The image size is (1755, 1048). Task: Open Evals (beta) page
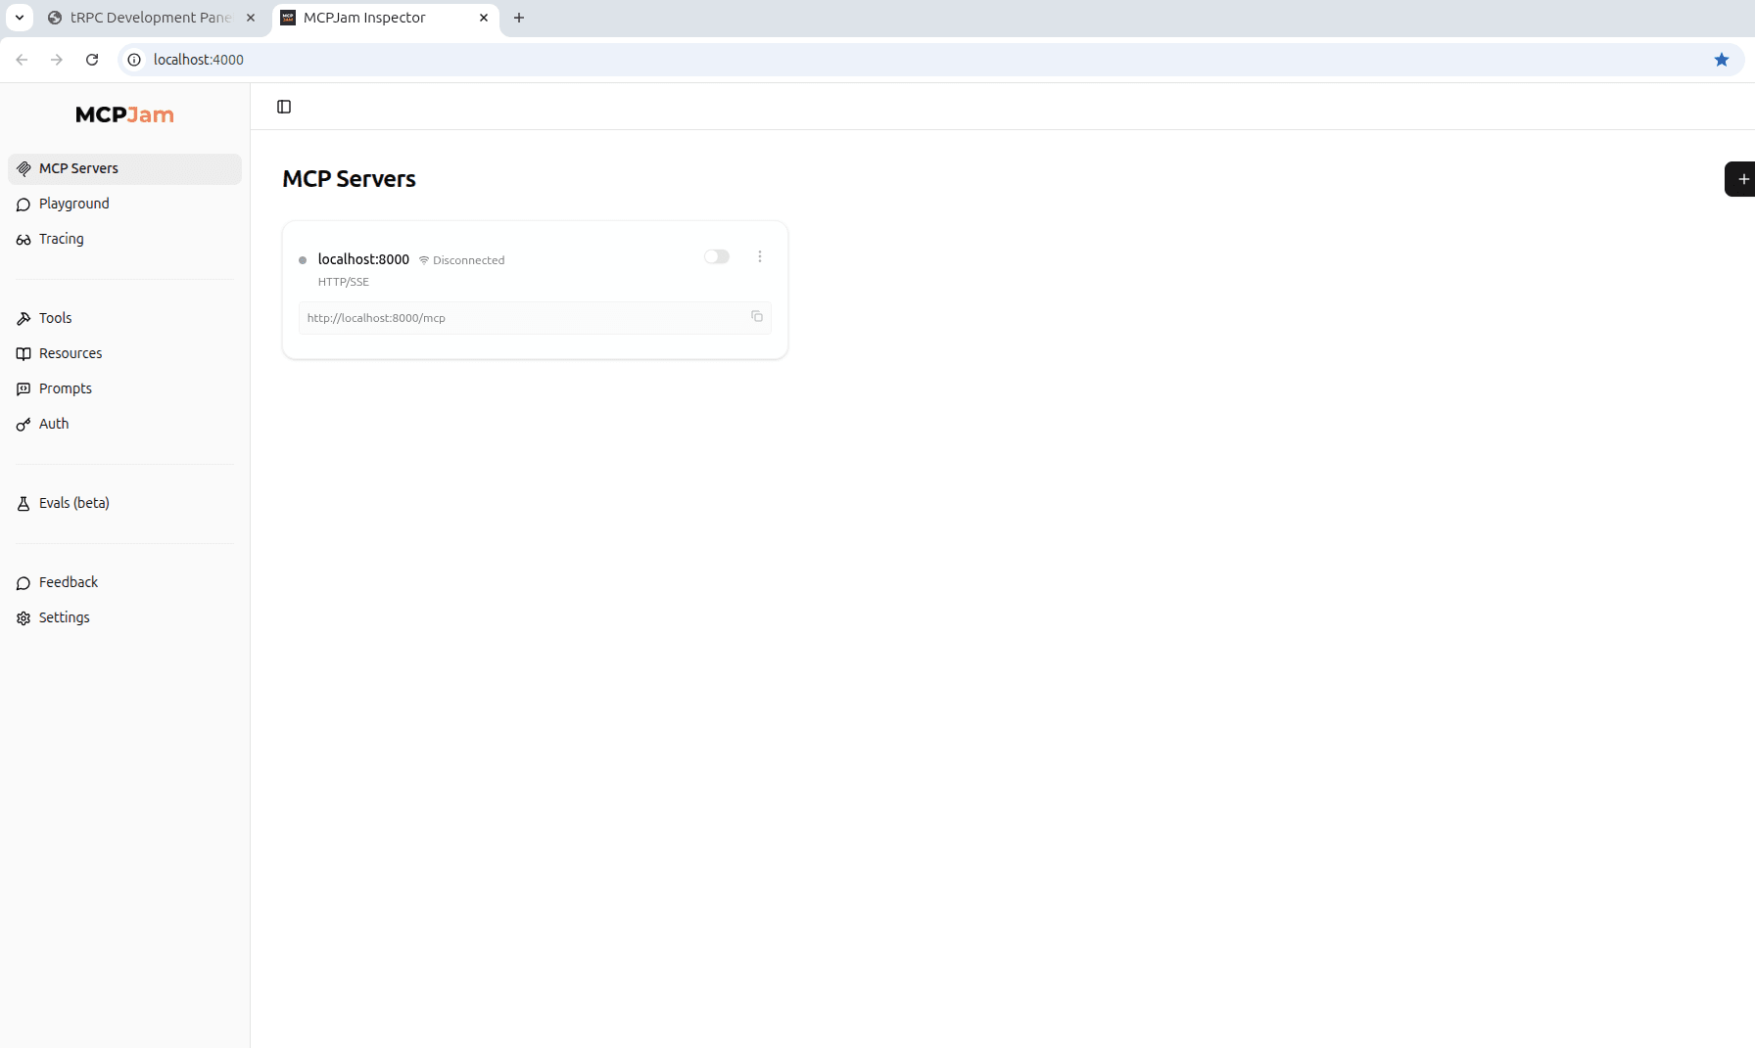tap(124, 503)
